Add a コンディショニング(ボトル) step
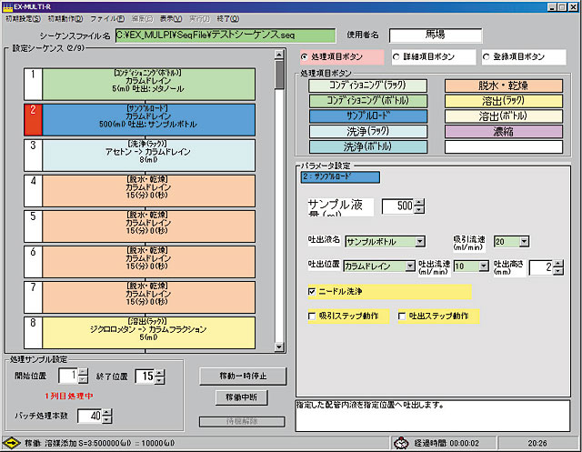Image resolution: width=582 pixels, height=452 pixels. (367, 101)
